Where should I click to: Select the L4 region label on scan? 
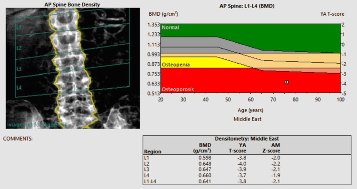click(19, 87)
